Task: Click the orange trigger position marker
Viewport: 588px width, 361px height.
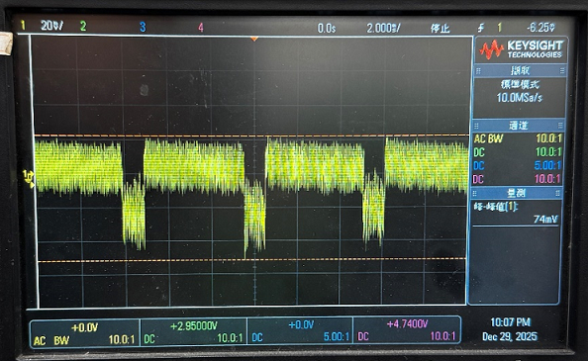Action: click(254, 39)
